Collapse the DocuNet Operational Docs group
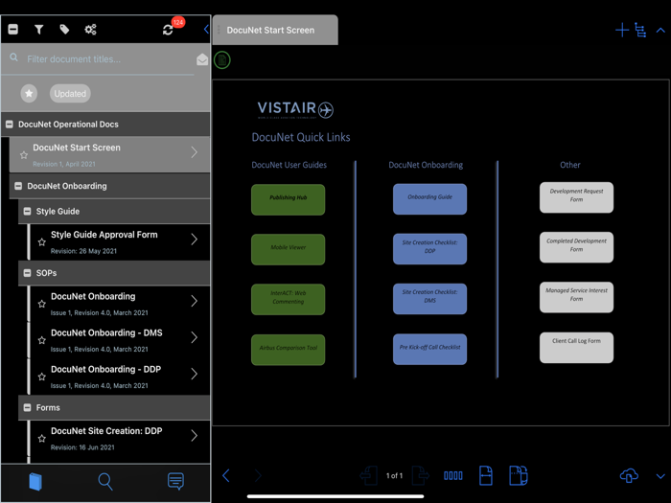Screen dimensions: 671x503 pyautogui.click(x=9, y=125)
